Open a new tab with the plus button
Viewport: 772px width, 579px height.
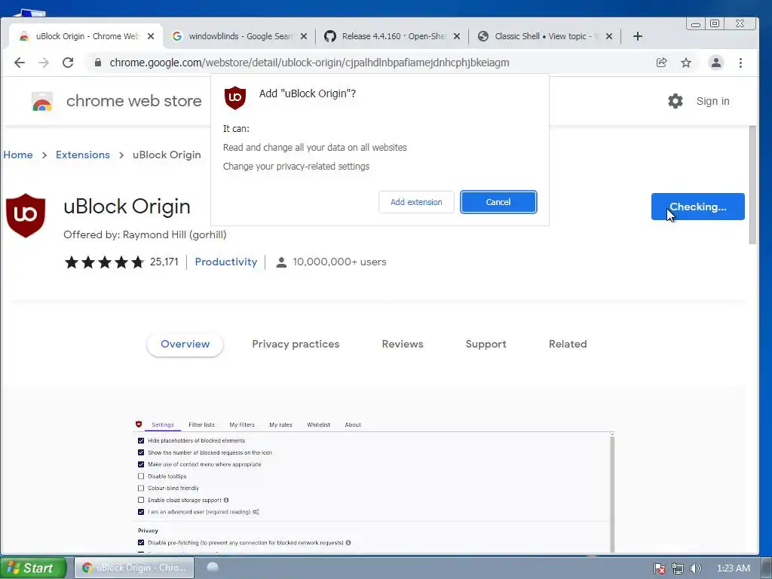coord(638,36)
